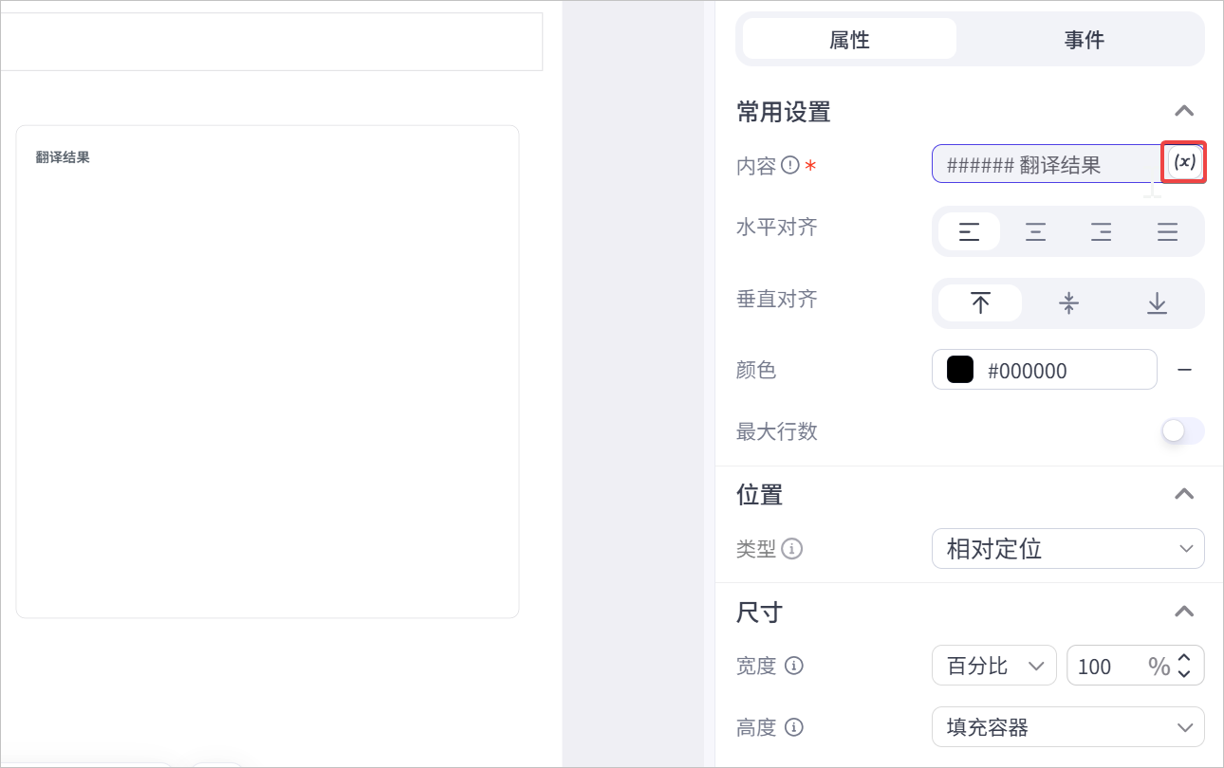
Task: Click the info icon next to 高度
Action: 794,727
